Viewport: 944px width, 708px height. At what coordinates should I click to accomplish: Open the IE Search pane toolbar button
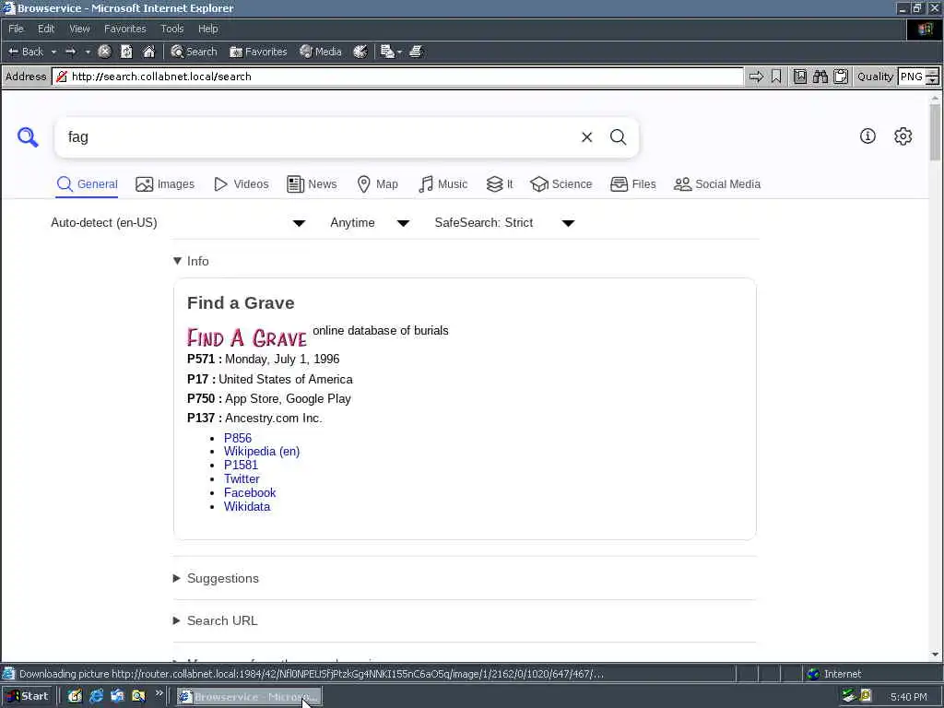click(194, 52)
